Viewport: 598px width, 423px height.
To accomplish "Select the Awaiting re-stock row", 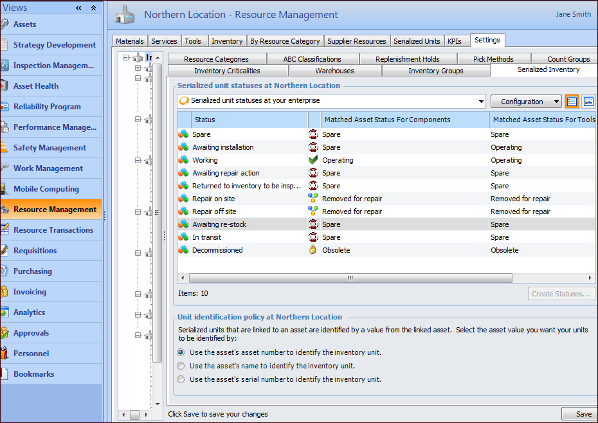I will coord(219,224).
